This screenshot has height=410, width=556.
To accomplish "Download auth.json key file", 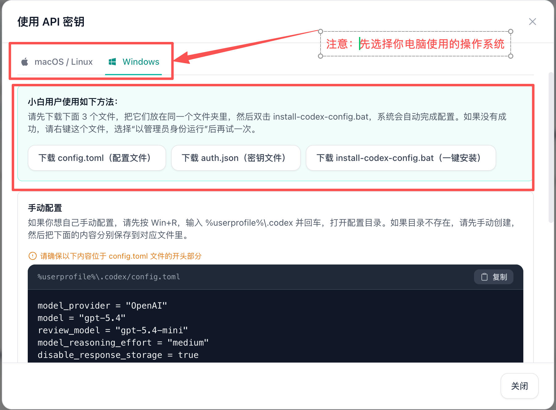I will click(236, 158).
